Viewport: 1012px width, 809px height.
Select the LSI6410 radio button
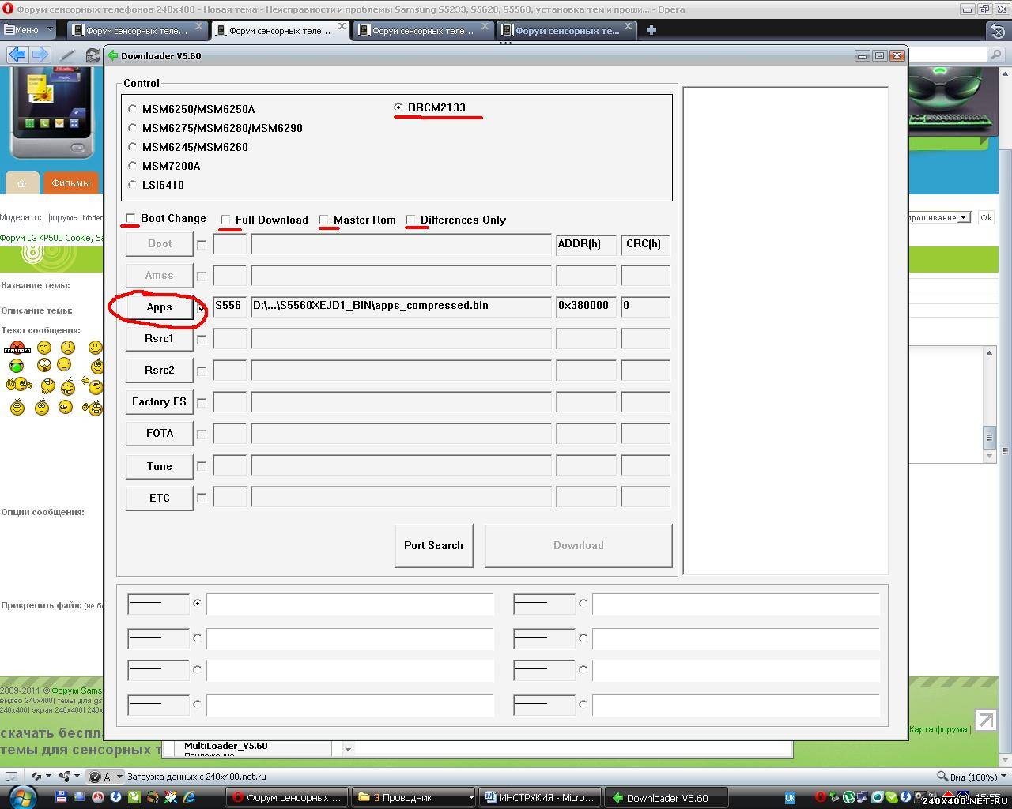(133, 185)
